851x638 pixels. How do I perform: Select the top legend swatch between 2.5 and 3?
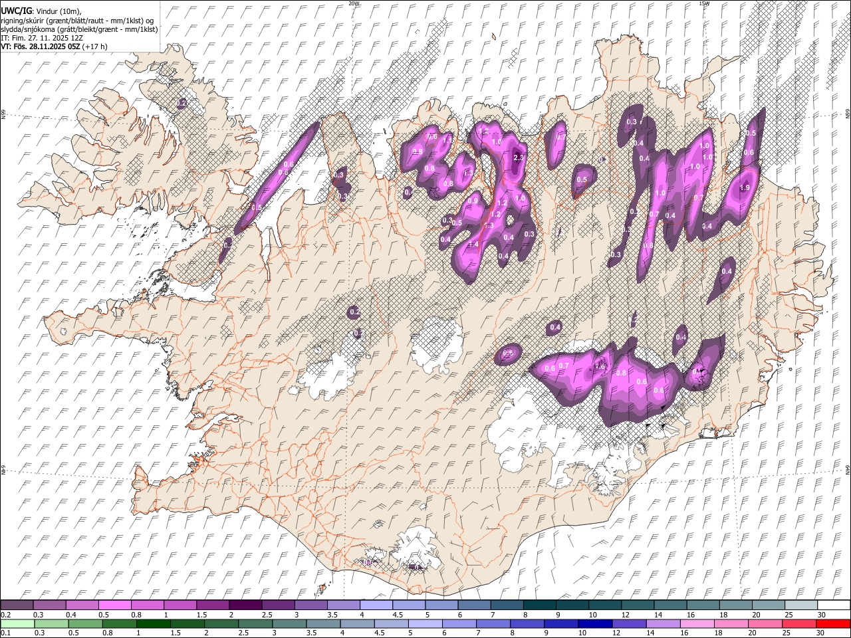(x=278, y=605)
